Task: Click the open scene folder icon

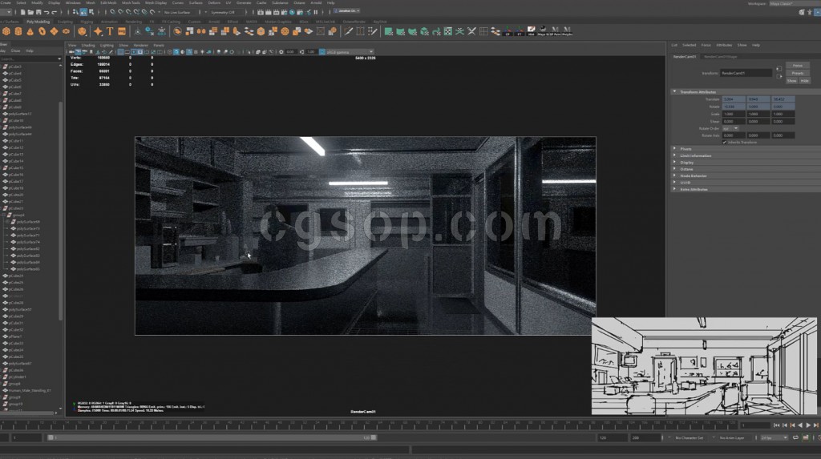Action: pyautogui.click(x=31, y=12)
